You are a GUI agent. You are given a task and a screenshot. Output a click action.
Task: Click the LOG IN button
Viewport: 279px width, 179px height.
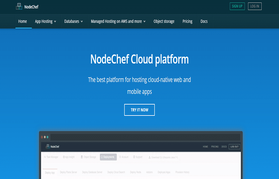pyautogui.click(x=255, y=6)
